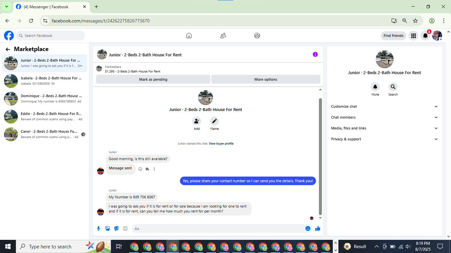Open the Junior conversation in the list
451x253 pixels.
click(x=45, y=63)
